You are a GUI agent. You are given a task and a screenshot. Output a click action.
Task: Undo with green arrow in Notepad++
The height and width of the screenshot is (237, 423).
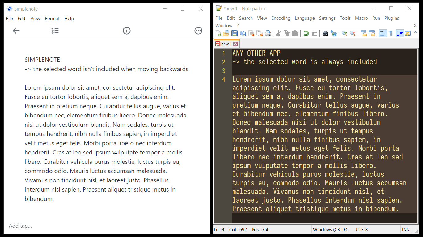click(x=306, y=33)
